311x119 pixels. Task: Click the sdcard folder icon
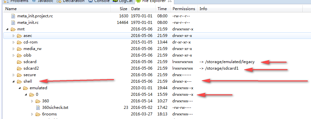tap(19, 62)
